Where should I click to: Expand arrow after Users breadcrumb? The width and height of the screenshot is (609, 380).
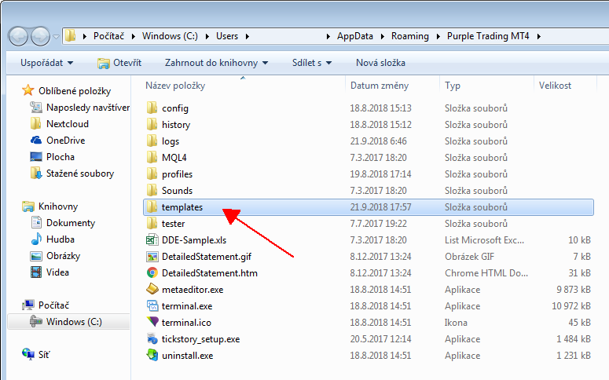(247, 36)
